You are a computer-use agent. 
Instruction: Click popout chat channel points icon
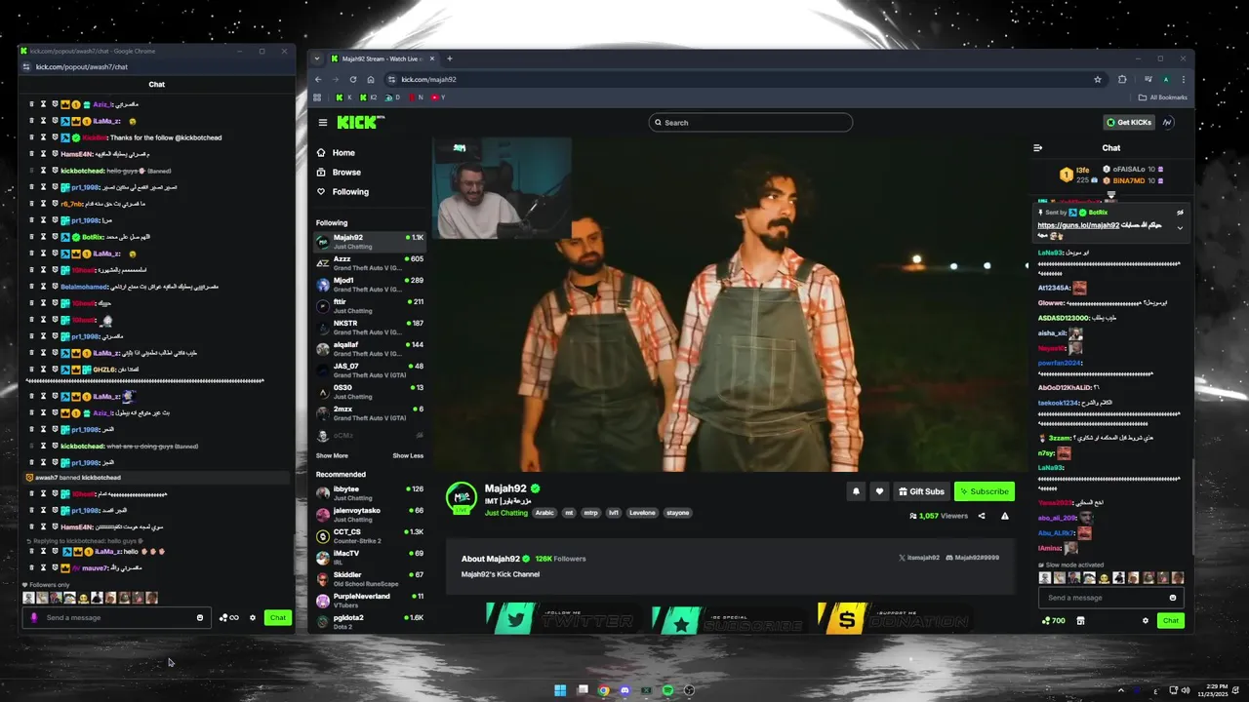click(x=229, y=617)
